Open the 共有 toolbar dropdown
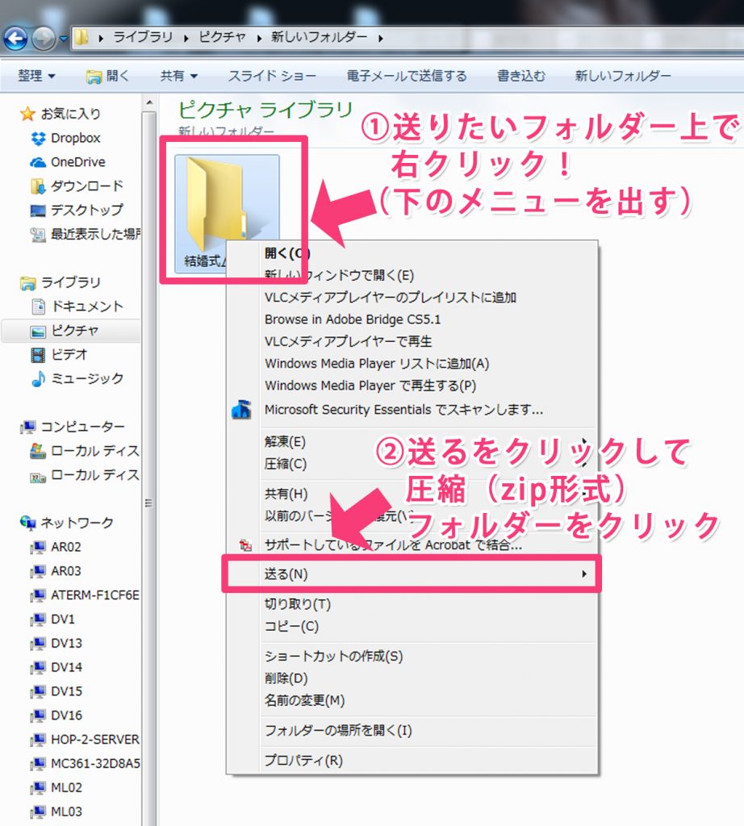 click(x=178, y=77)
